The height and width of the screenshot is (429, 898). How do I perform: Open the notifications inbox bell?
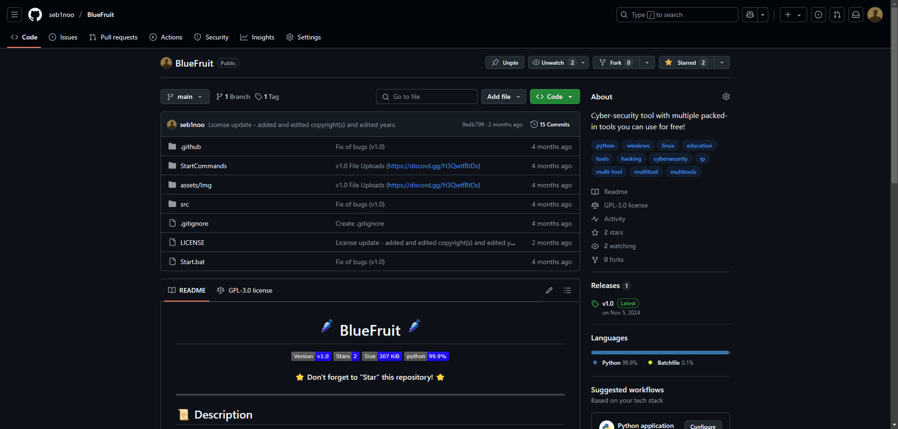tap(855, 14)
